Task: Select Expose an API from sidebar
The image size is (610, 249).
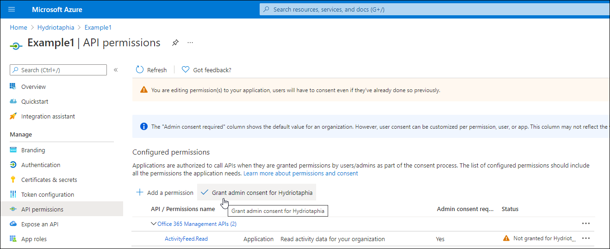Action: (x=40, y=224)
